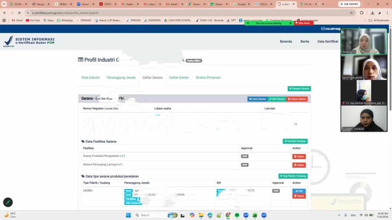Image resolution: width=392 pixels, height=220 pixels.
Task: Open the SRIKANDI bookmark
Action: 84,20
